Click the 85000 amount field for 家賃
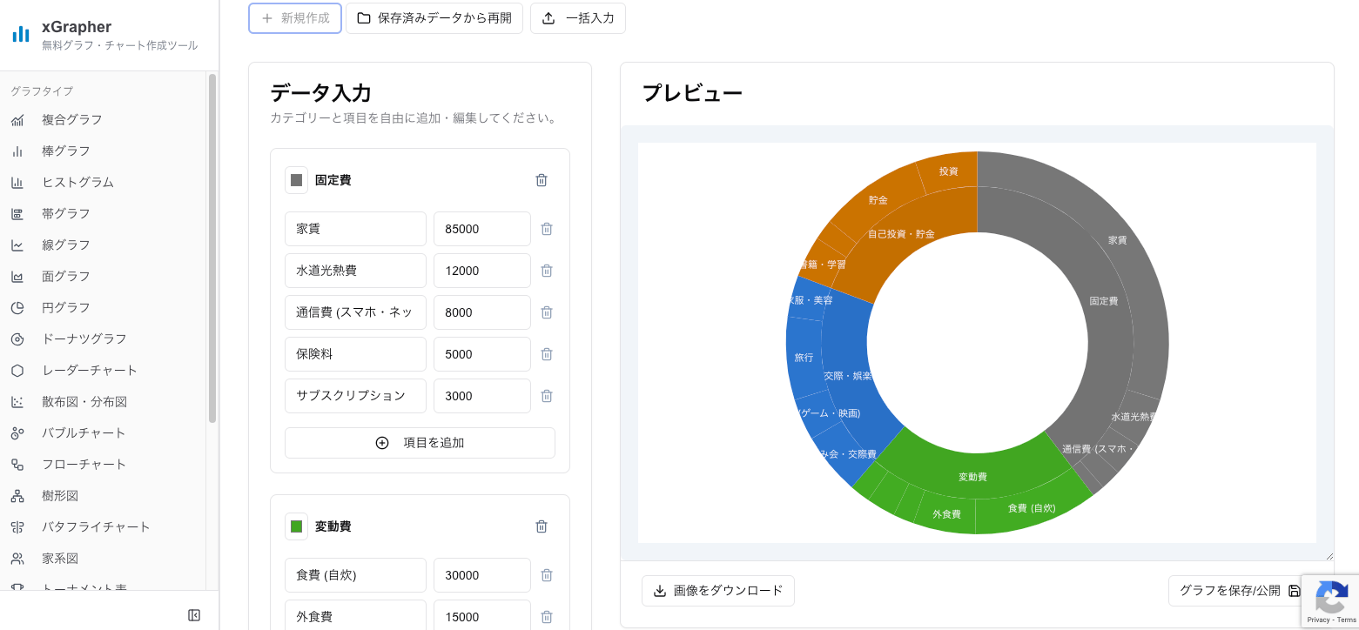1359x630 pixels. pos(481,229)
